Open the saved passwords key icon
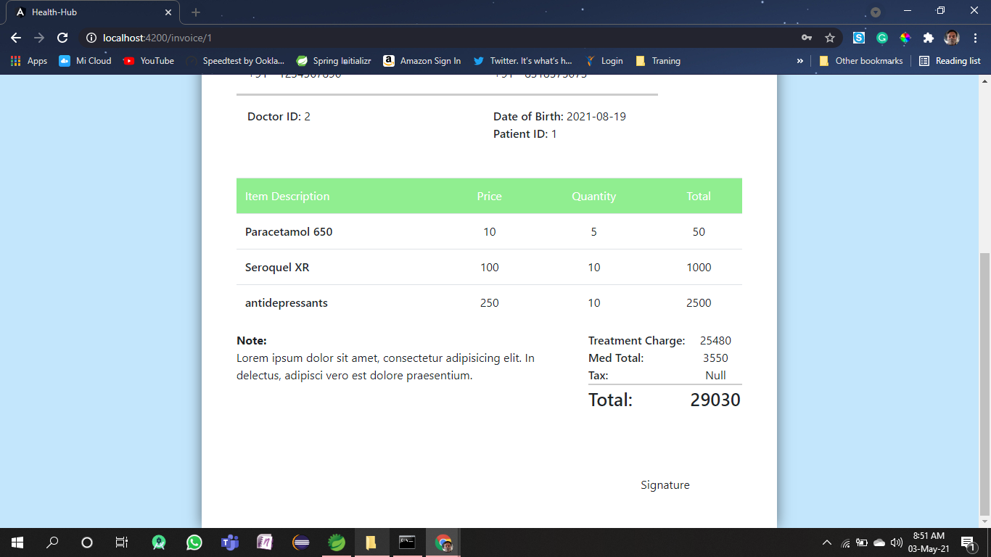 [x=807, y=38]
